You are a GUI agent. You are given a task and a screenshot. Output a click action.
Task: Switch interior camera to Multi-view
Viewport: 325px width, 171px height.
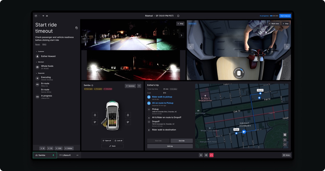coord(274,23)
